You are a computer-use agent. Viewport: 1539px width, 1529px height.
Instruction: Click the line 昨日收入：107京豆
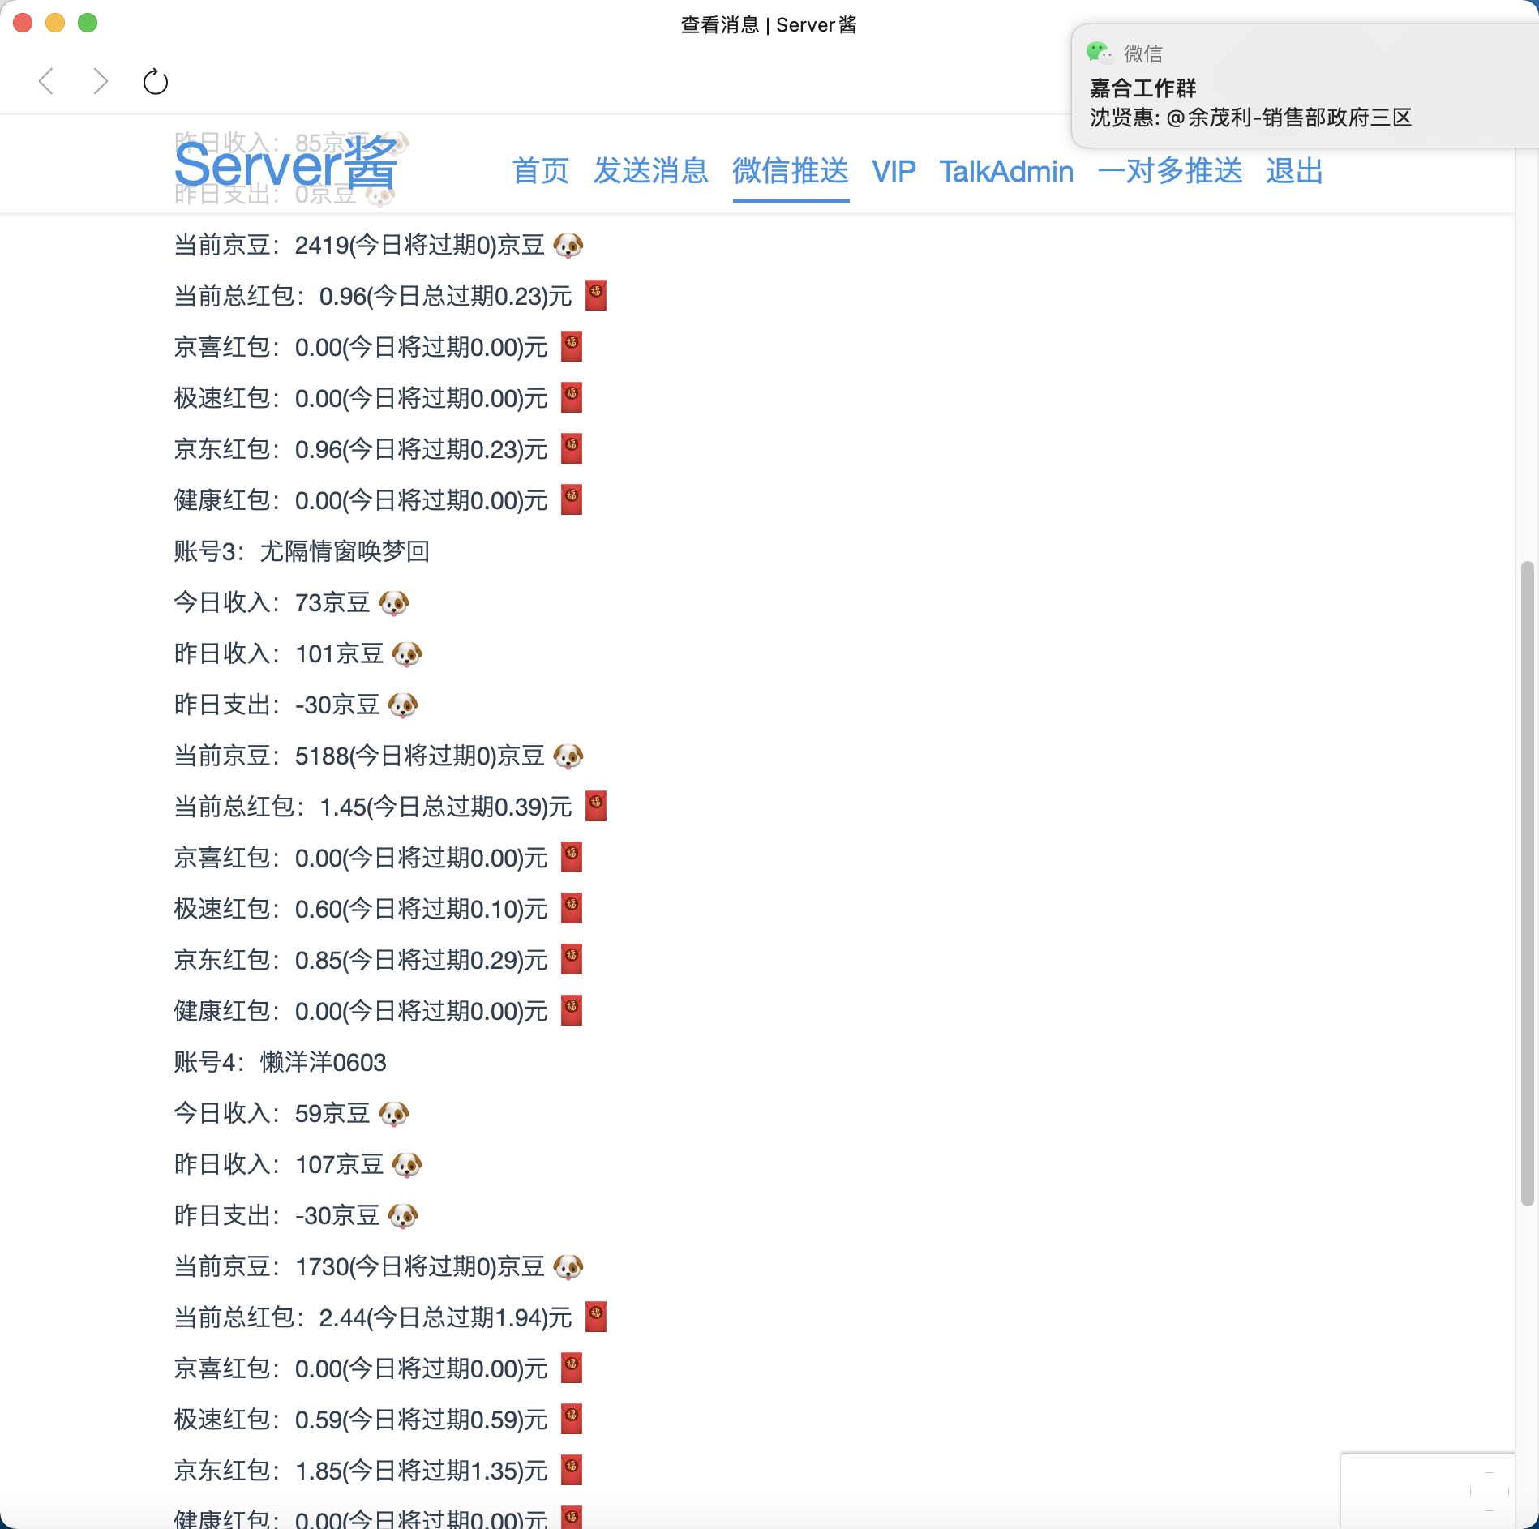298,1164
